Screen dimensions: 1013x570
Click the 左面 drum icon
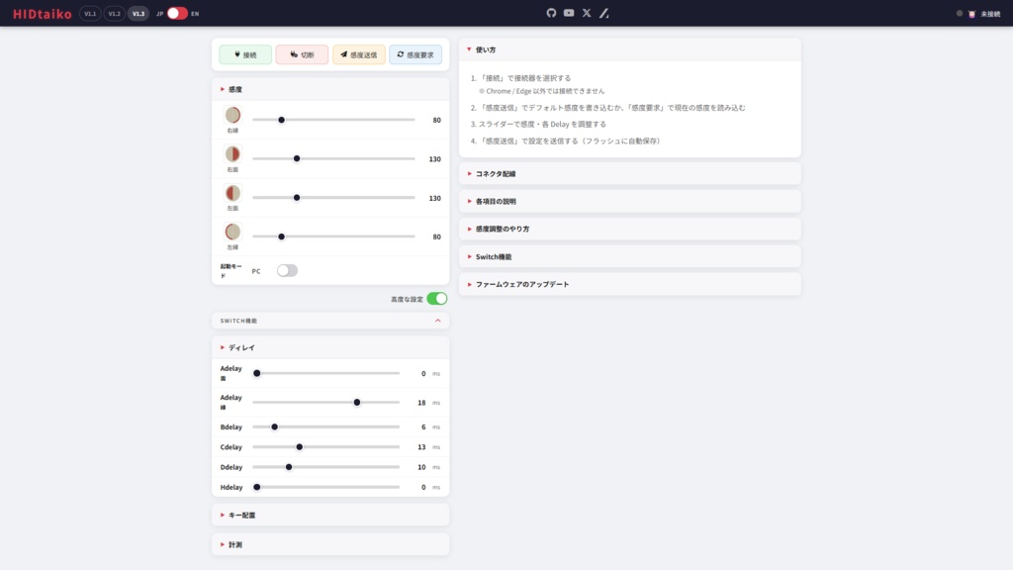pyautogui.click(x=232, y=193)
